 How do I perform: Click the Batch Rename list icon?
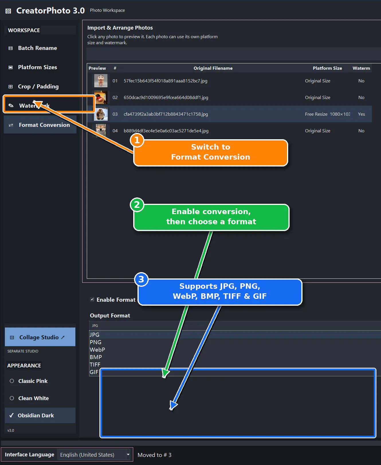[x=11, y=48]
